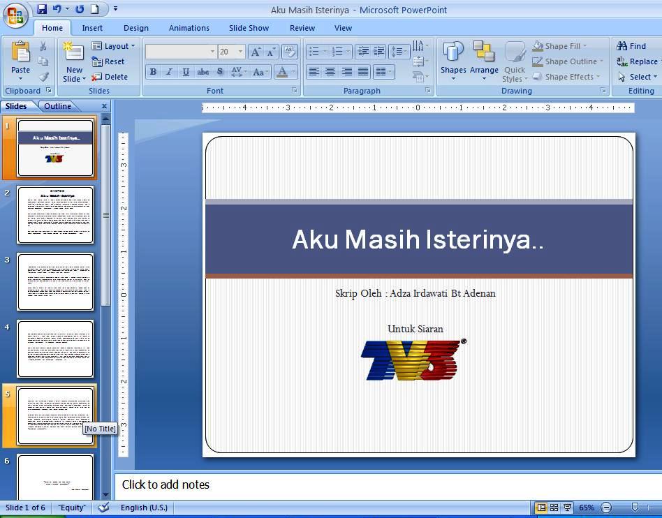Open the Review tab

click(302, 28)
